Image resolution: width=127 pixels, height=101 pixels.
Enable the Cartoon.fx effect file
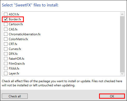[x=6, y=24]
